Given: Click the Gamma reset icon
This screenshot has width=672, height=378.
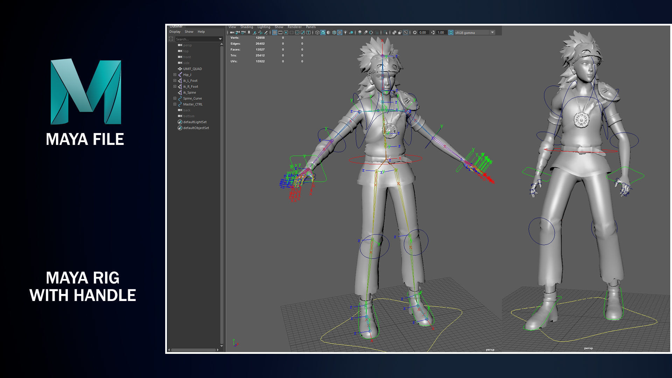Looking at the screenshot, I should (x=433, y=32).
